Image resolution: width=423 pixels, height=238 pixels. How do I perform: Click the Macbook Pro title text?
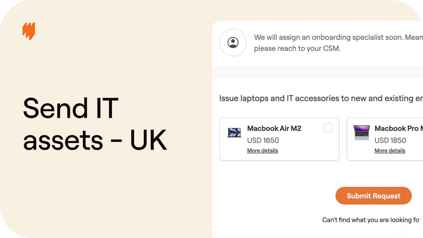point(399,128)
